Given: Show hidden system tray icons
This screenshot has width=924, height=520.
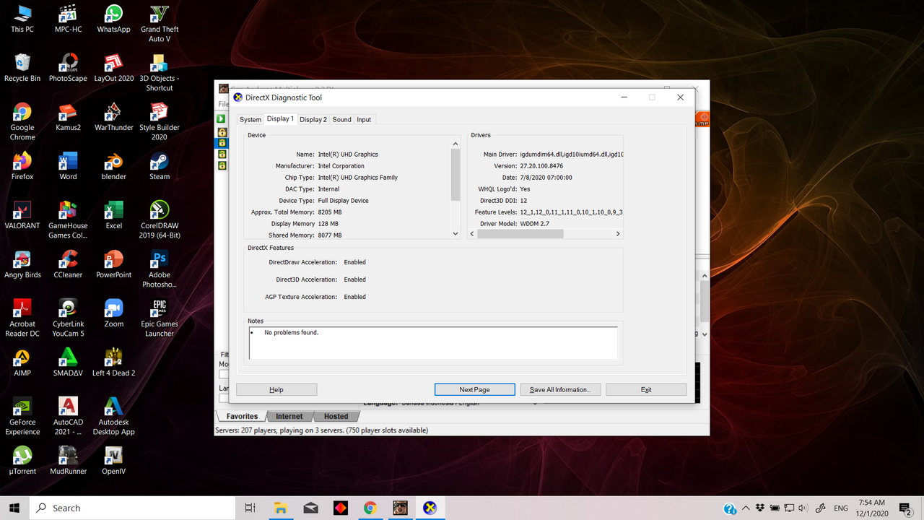Looking at the screenshot, I should (746, 508).
